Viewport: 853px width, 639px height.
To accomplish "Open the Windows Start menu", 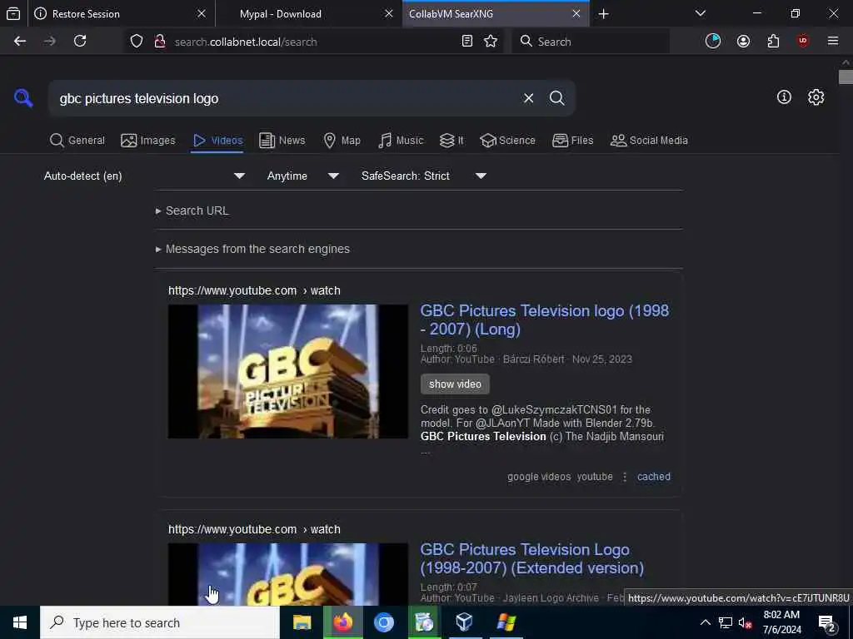I will pos(20,622).
